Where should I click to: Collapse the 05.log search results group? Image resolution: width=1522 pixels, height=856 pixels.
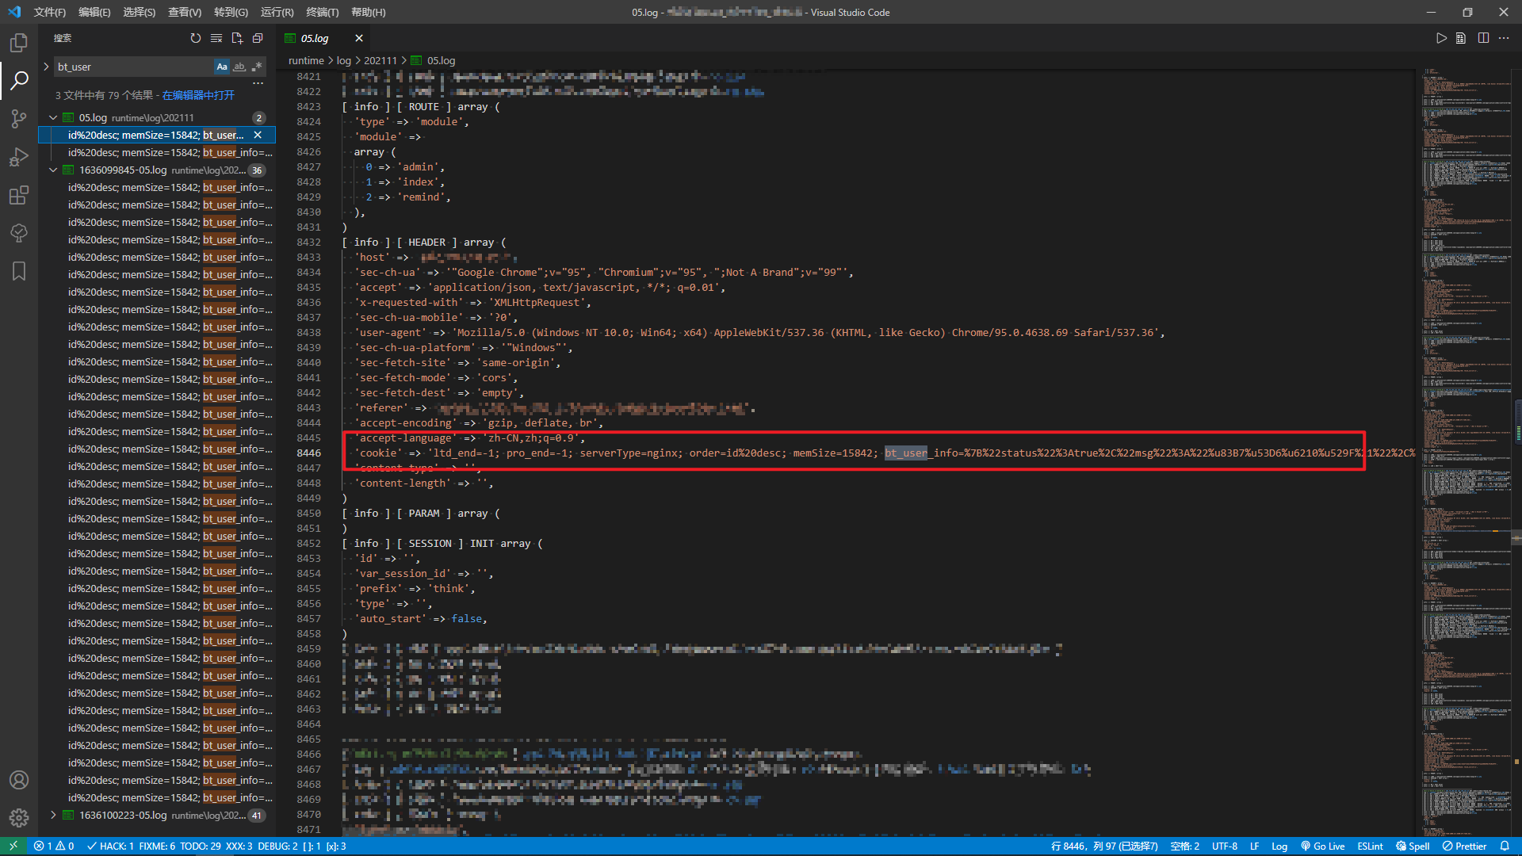pyautogui.click(x=53, y=117)
